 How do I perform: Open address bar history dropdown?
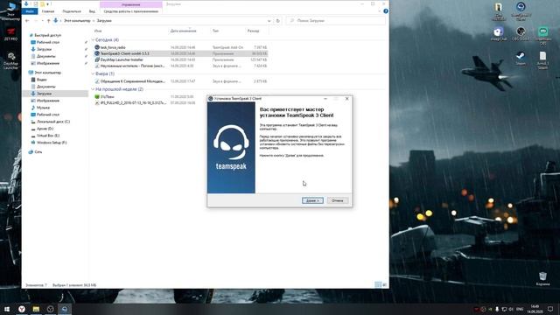(x=269, y=21)
